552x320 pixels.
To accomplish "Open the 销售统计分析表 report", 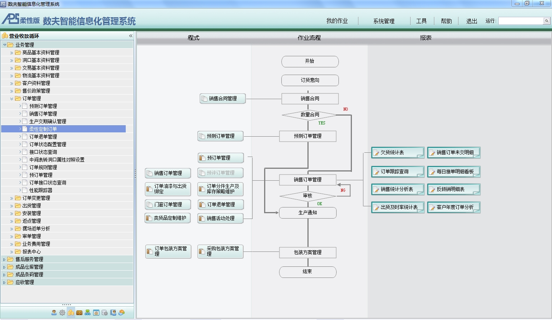I will point(398,189).
